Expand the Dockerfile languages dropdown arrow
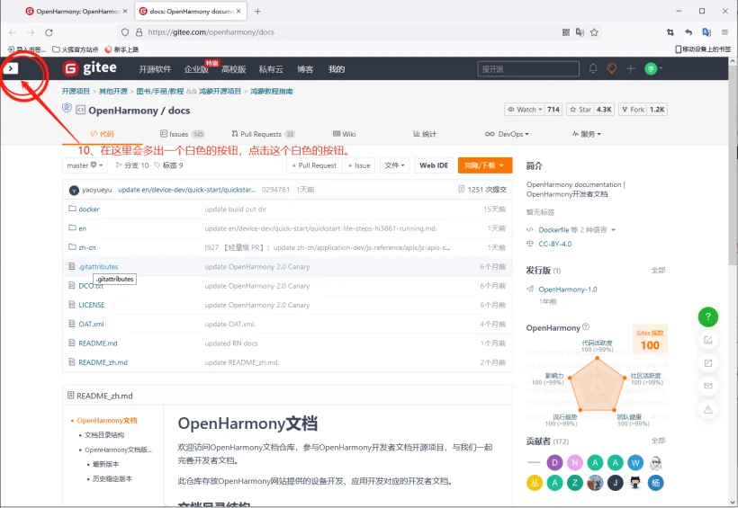738x508 pixels. [613, 230]
